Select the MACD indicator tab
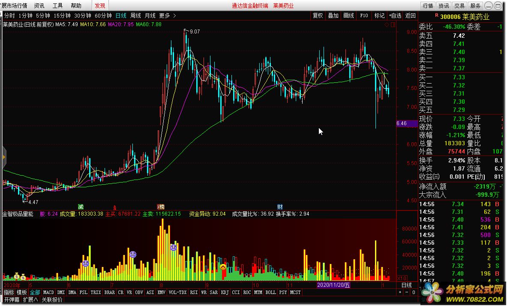 click(48, 292)
